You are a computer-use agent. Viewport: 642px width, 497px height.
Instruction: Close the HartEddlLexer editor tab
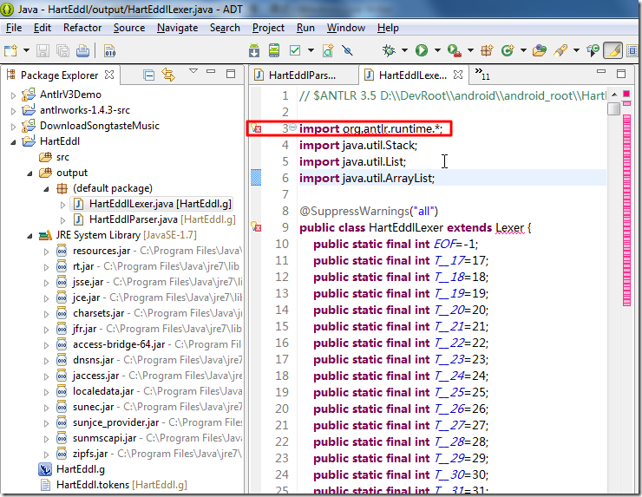point(458,75)
